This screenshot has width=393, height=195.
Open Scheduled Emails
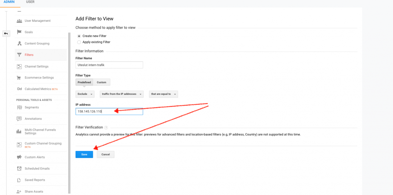37,169
